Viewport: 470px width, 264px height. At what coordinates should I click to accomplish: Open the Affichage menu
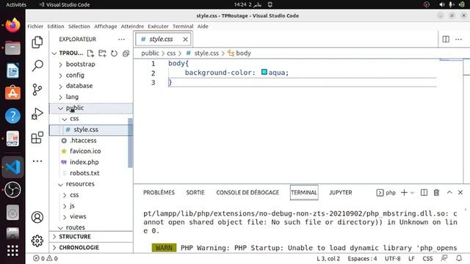tap(106, 26)
